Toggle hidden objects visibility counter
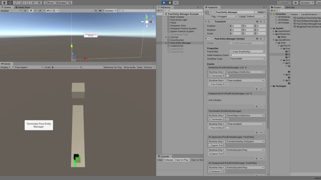This screenshot has width=321, height=180. coord(49,11)
